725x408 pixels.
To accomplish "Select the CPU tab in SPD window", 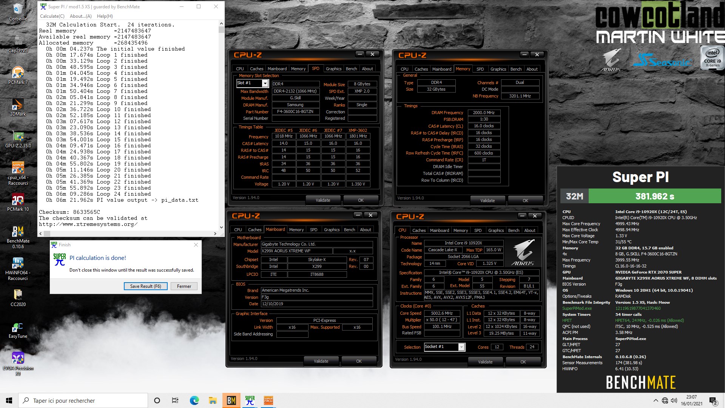I will [240, 69].
